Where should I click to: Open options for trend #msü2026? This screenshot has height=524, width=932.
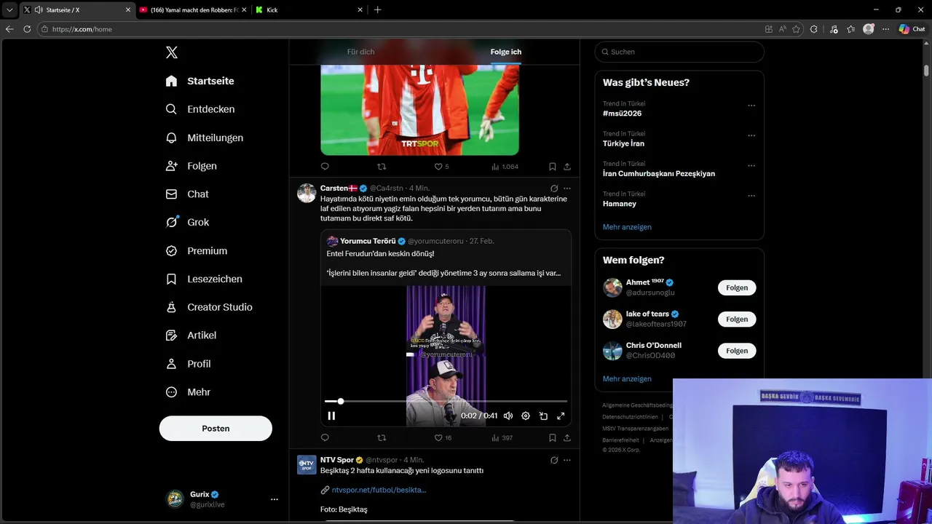751,106
